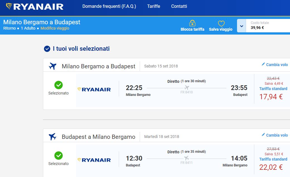Image resolution: width=290 pixels, height=177 pixels.
Task: Click the outbound flight airplane icon
Action: [x=52, y=66]
